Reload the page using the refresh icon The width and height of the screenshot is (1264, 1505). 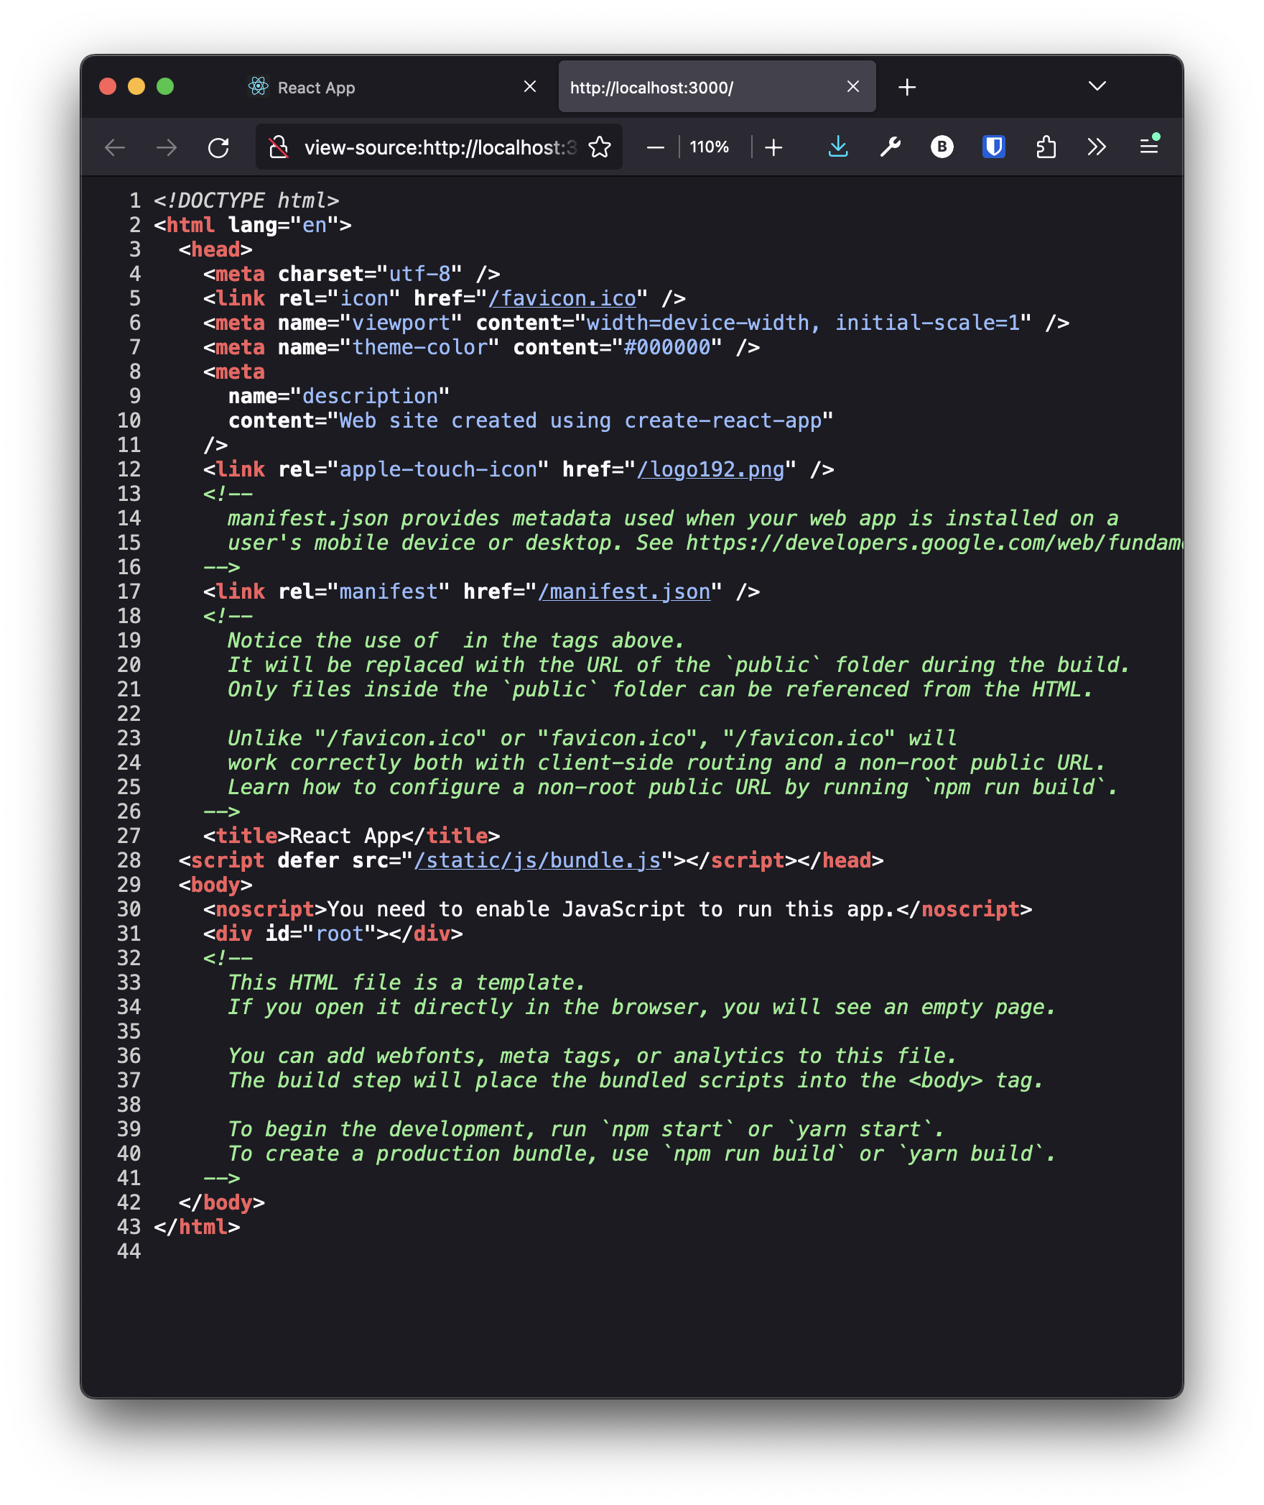click(220, 147)
